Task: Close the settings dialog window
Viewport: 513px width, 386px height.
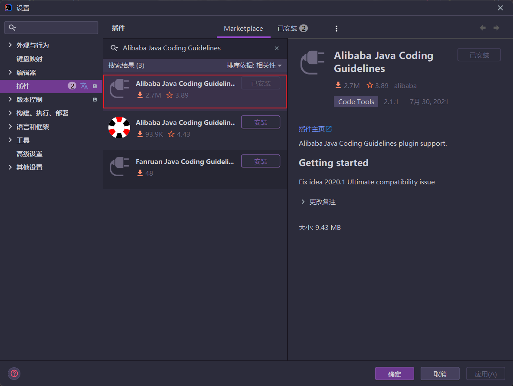Action: pos(500,8)
